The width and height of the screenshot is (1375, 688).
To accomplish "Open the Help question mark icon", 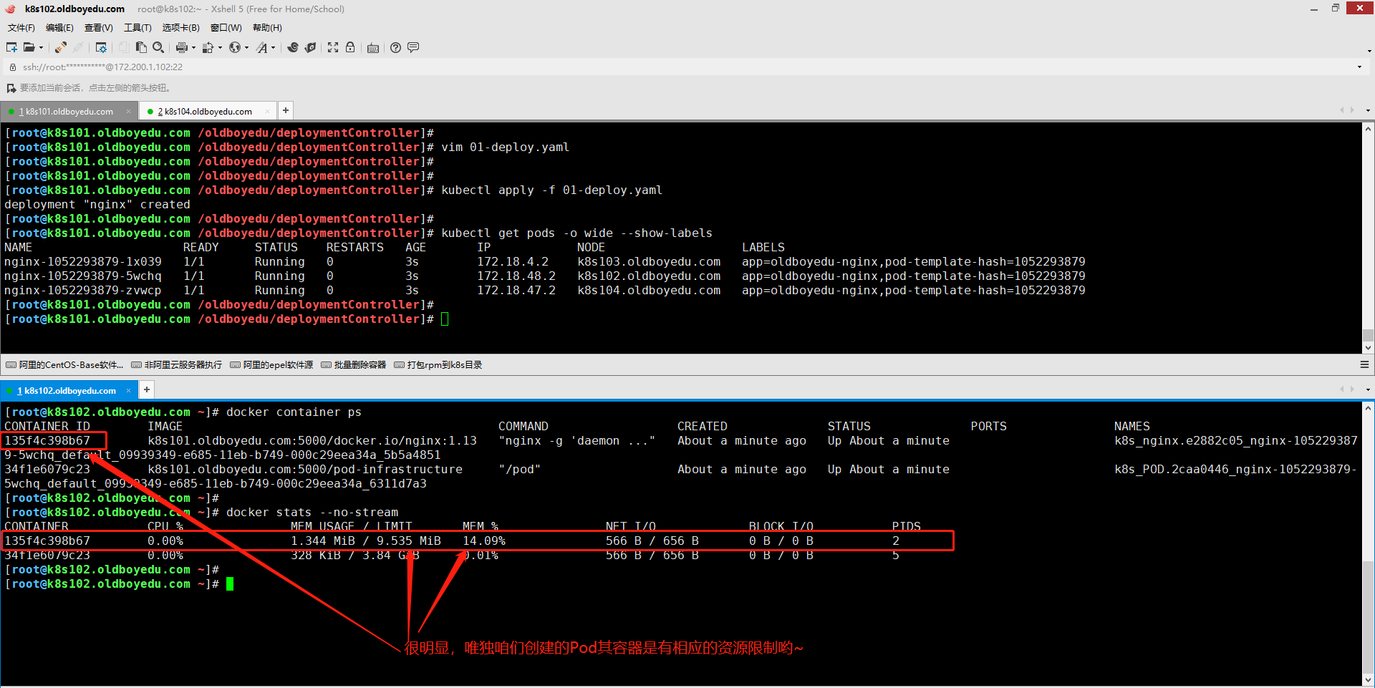I will 395,47.
